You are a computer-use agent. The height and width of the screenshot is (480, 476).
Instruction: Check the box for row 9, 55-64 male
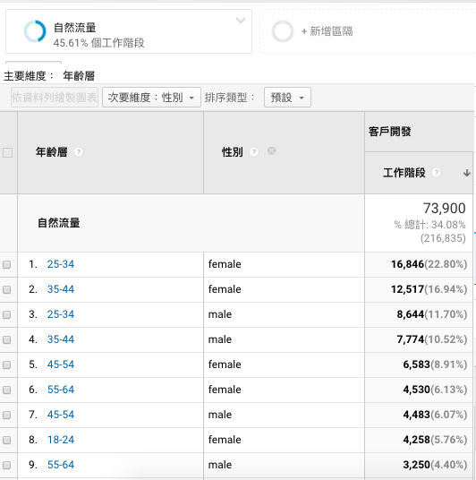click(x=7, y=466)
